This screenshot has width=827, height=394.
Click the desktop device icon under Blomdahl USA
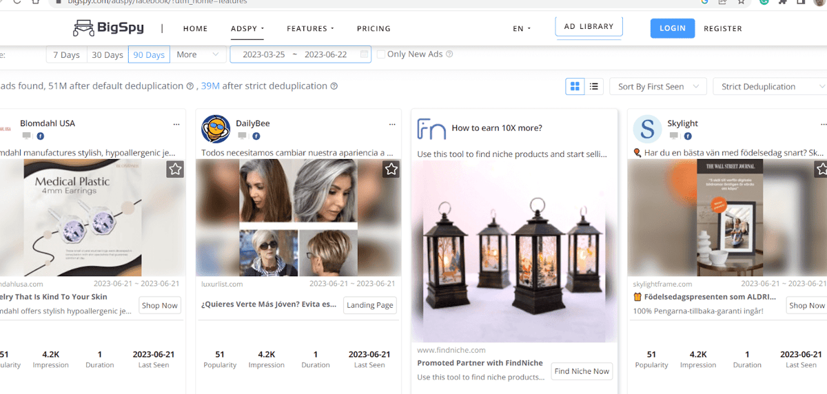click(26, 136)
